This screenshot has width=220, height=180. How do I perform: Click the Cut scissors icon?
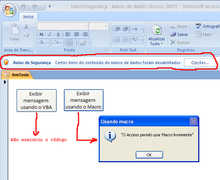click(x=26, y=26)
